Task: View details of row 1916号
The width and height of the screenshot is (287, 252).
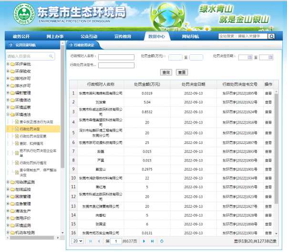Action: pos(268,122)
